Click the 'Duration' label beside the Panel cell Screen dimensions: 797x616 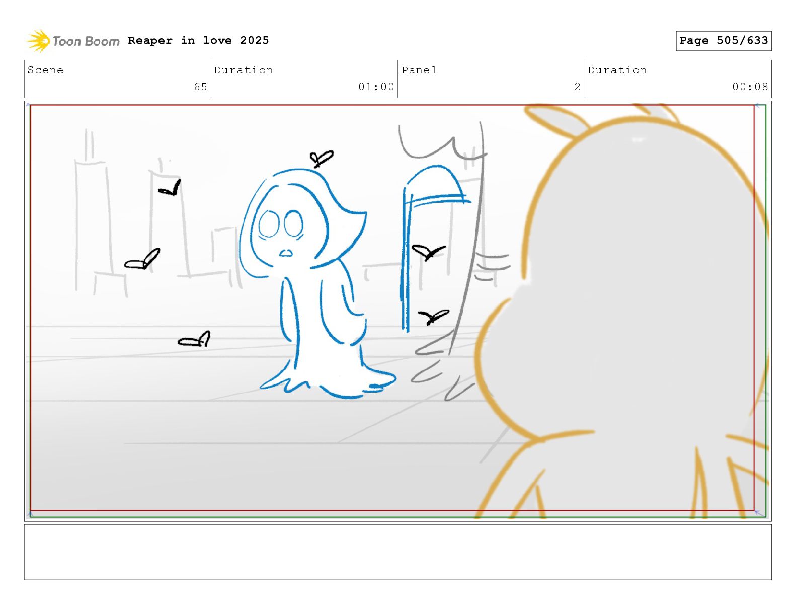pyautogui.click(x=617, y=70)
